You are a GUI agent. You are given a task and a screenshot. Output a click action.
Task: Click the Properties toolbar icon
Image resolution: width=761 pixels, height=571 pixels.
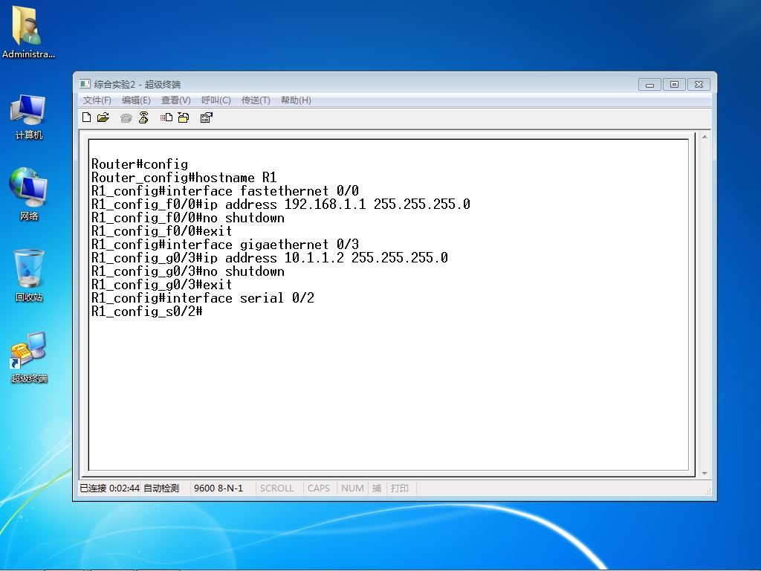tap(207, 117)
